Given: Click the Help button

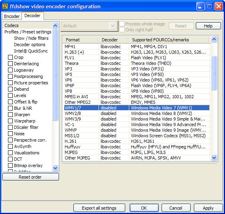Looking at the screenshot, I should tap(208, 26).
